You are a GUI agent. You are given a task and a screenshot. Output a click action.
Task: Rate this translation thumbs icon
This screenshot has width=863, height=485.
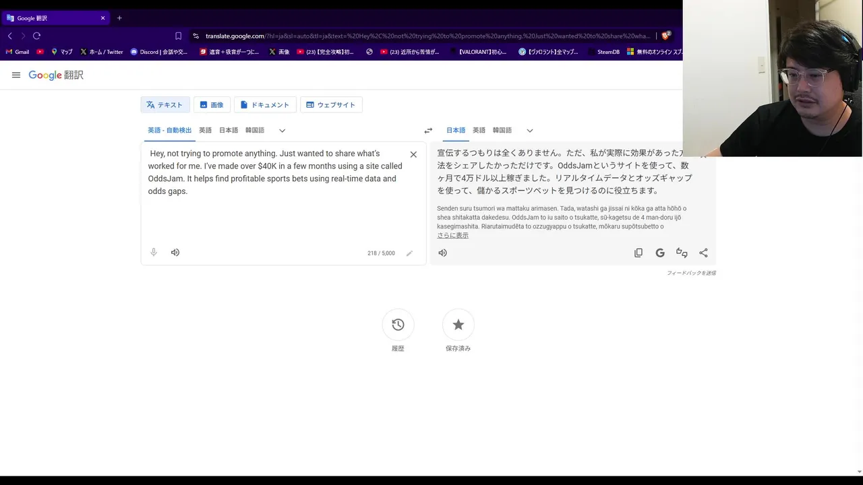[x=682, y=253]
